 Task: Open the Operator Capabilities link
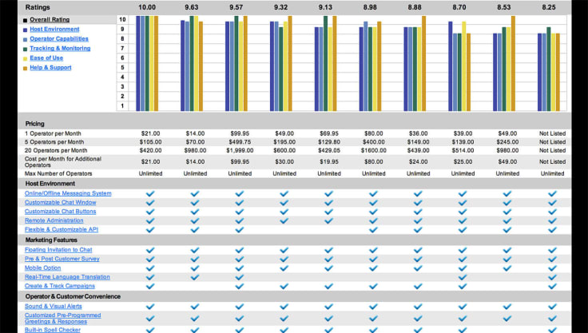pos(59,38)
